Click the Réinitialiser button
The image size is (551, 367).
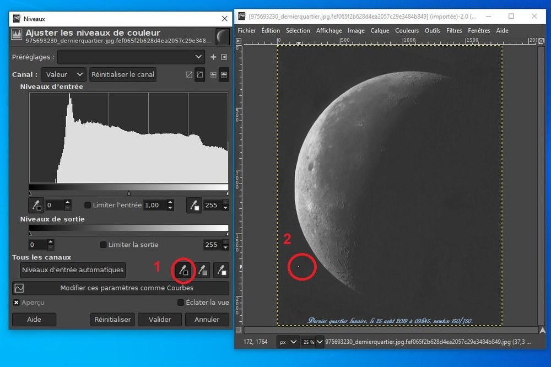112,320
